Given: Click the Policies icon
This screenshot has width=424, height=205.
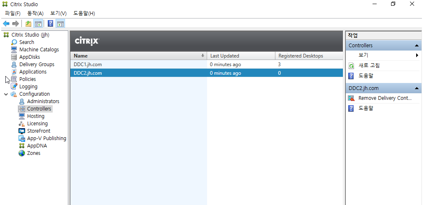Looking at the screenshot, I should (x=14, y=79).
